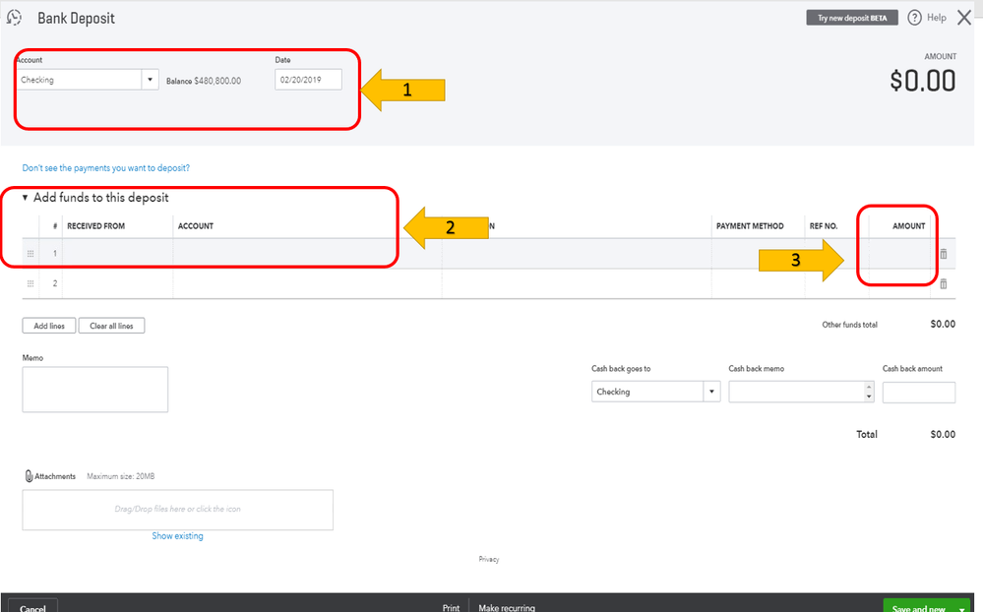Delete line 2 with trash icon

943,284
